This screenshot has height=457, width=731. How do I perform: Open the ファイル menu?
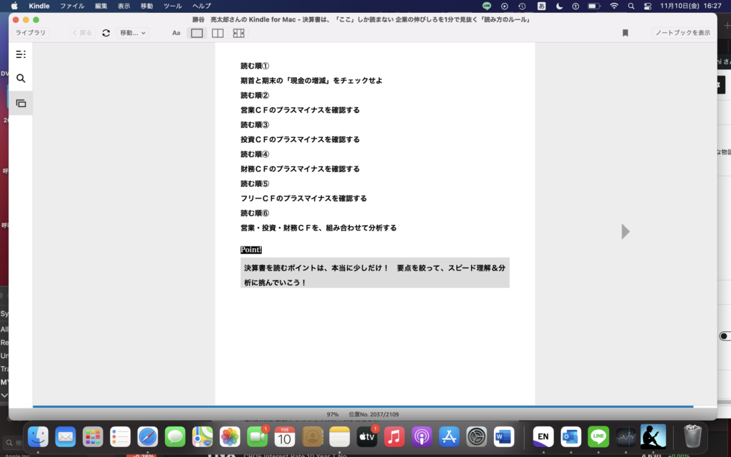(x=72, y=6)
